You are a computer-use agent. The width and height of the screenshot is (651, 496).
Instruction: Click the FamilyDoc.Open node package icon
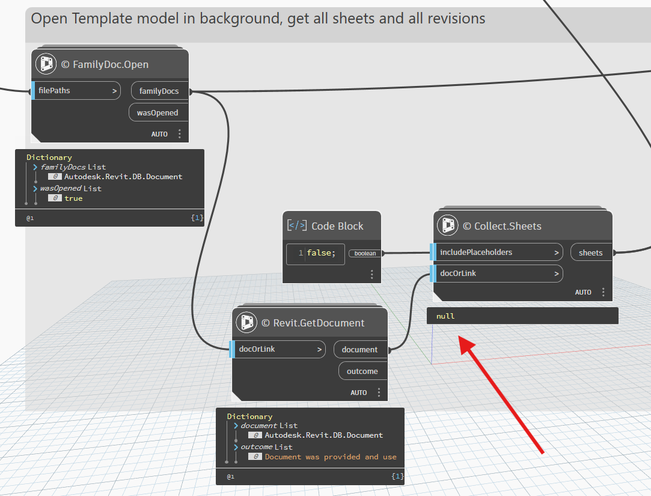[x=46, y=64]
